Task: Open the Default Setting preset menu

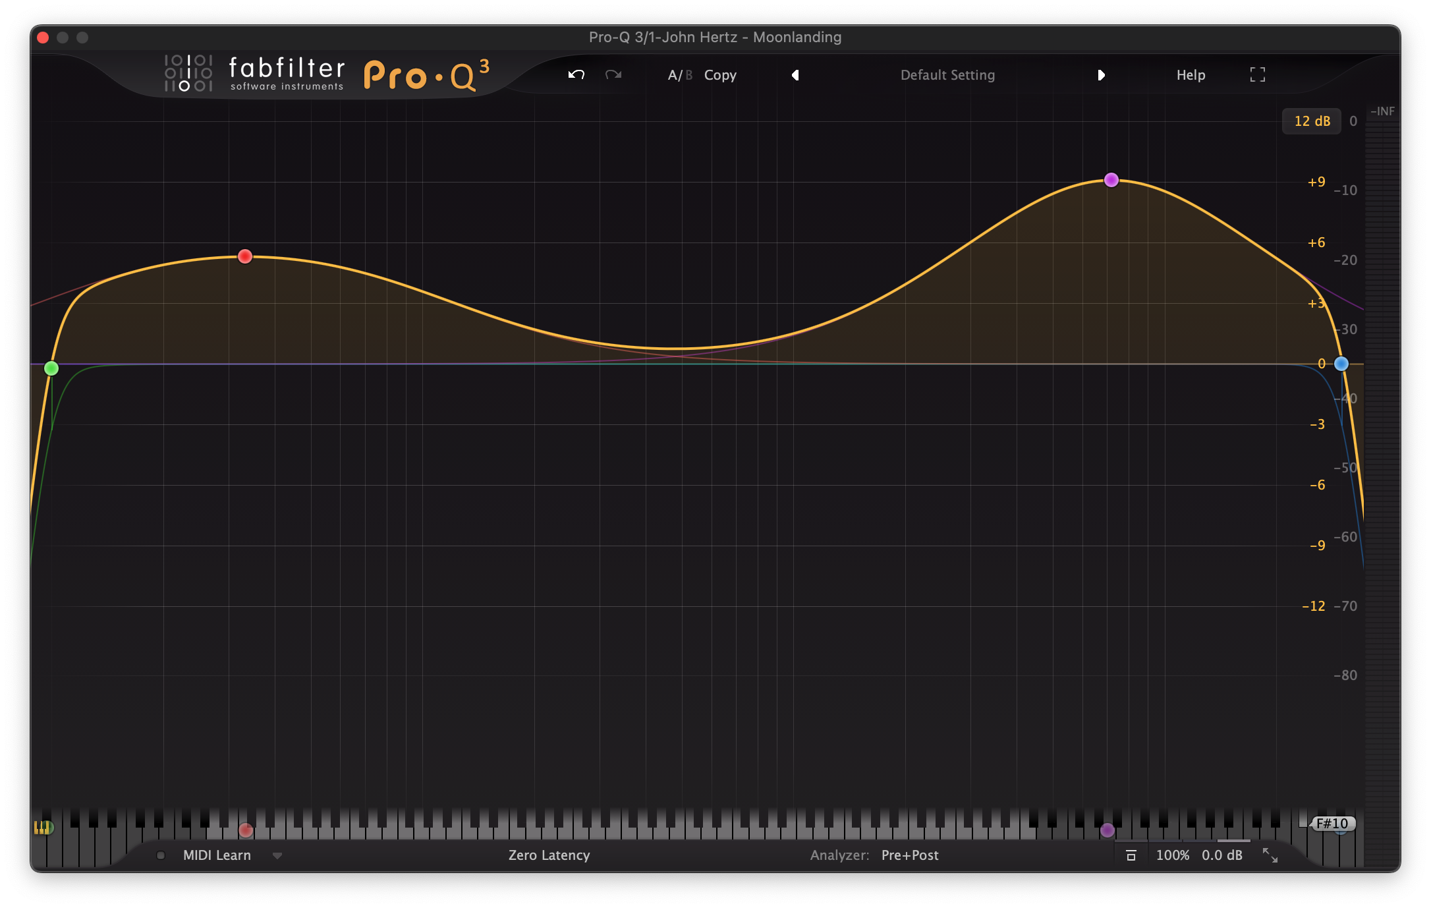Action: point(947,75)
